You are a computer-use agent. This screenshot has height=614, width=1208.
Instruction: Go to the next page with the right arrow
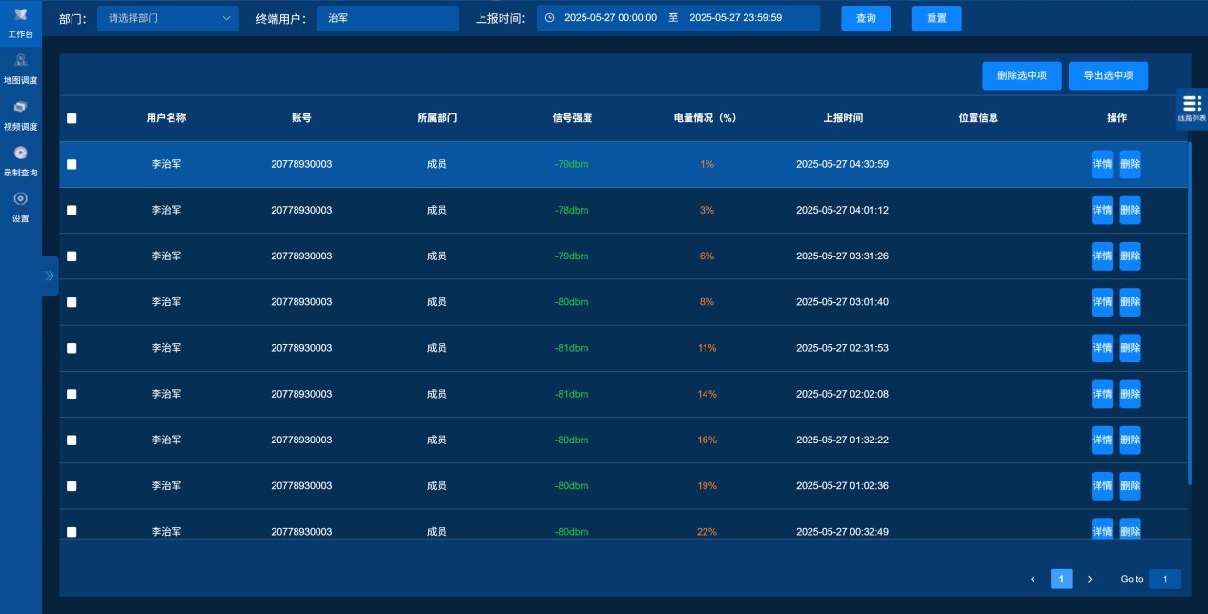coord(1090,579)
